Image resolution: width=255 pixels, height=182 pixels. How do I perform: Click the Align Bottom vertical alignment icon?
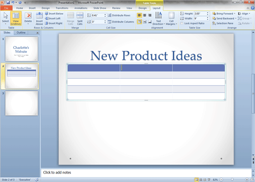point(150,22)
